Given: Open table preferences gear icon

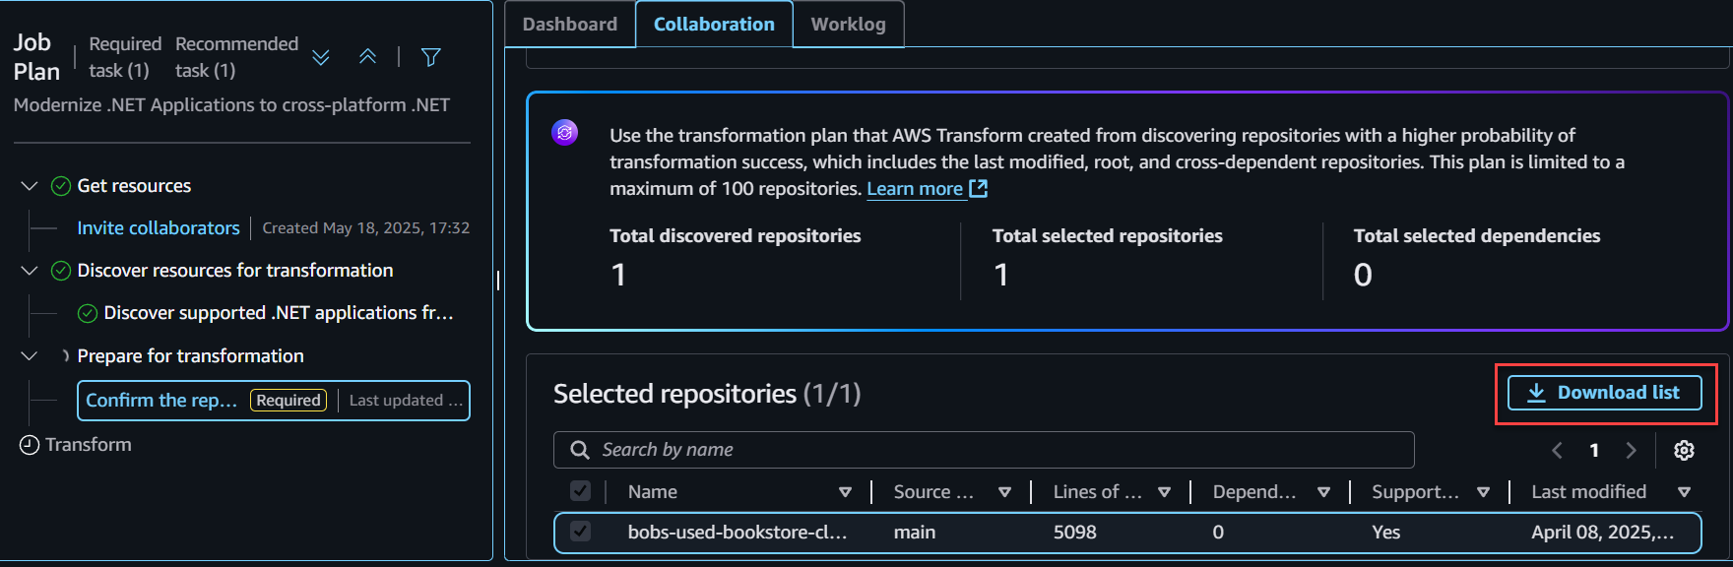Looking at the screenshot, I should 1684,450.
